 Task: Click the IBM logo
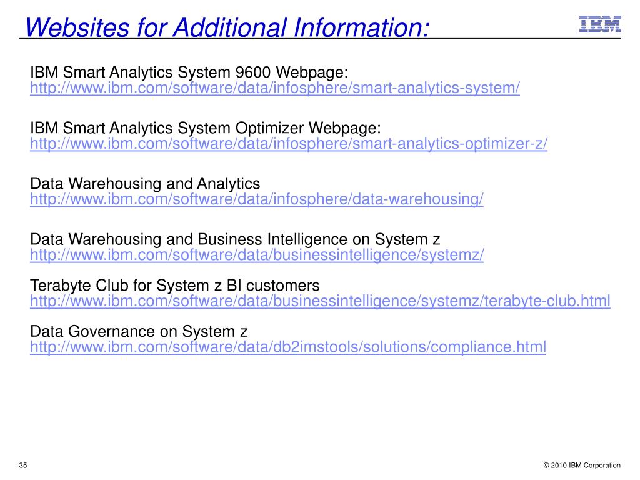click(600, 24)
